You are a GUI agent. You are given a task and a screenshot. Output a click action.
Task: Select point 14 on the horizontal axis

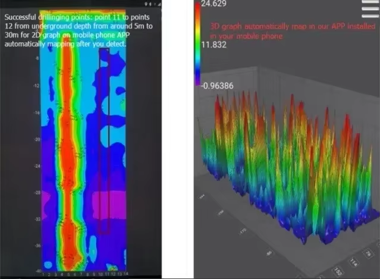pos(126,274)
